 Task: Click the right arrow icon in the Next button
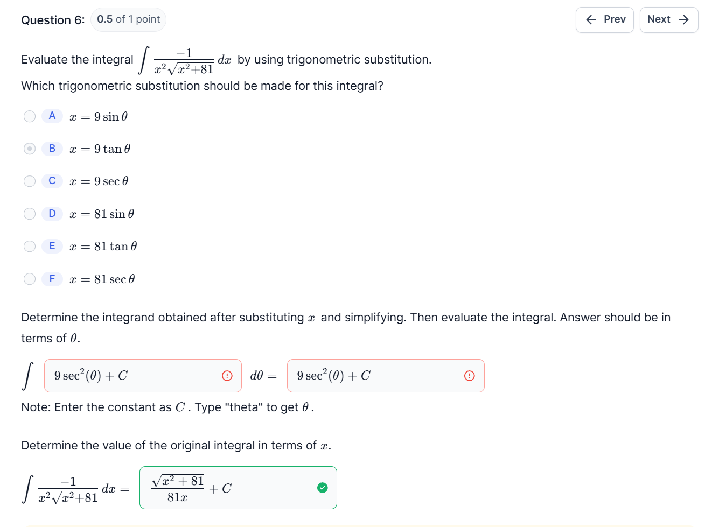click(x=683, y=19)
